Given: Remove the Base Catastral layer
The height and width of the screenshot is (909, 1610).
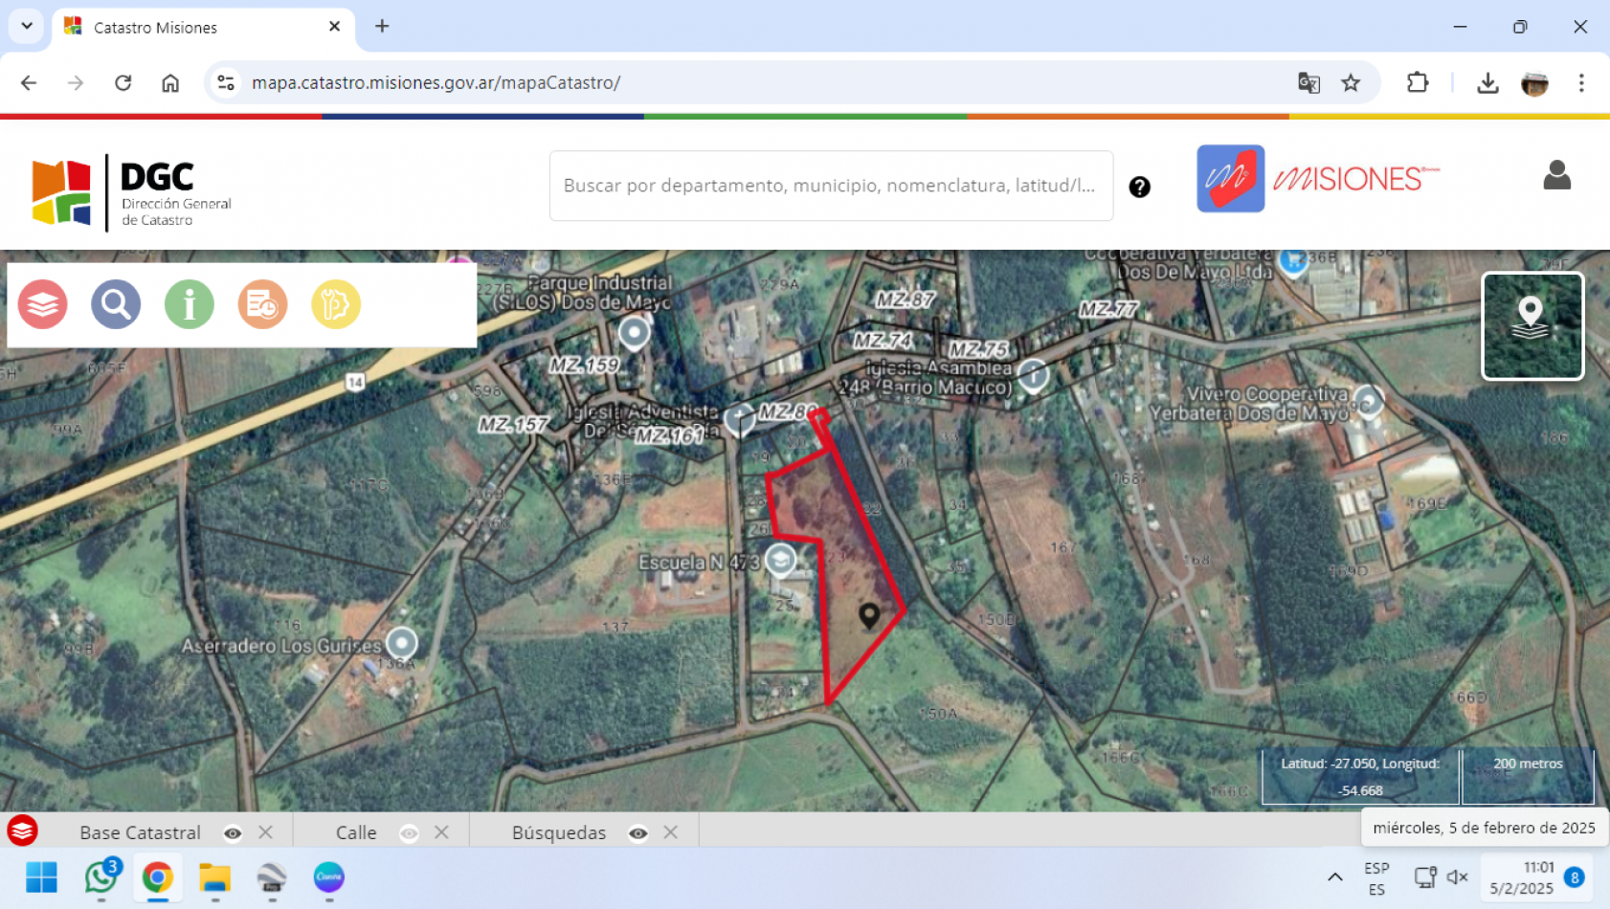Looking at the screenshot, I should coord(266,832).
